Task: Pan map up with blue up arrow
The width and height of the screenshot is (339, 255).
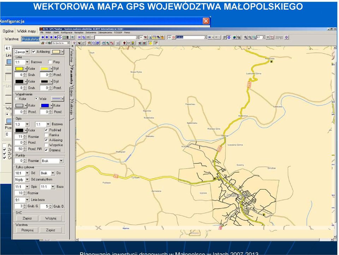Action: pyautogui.click(x=51, y=37)
